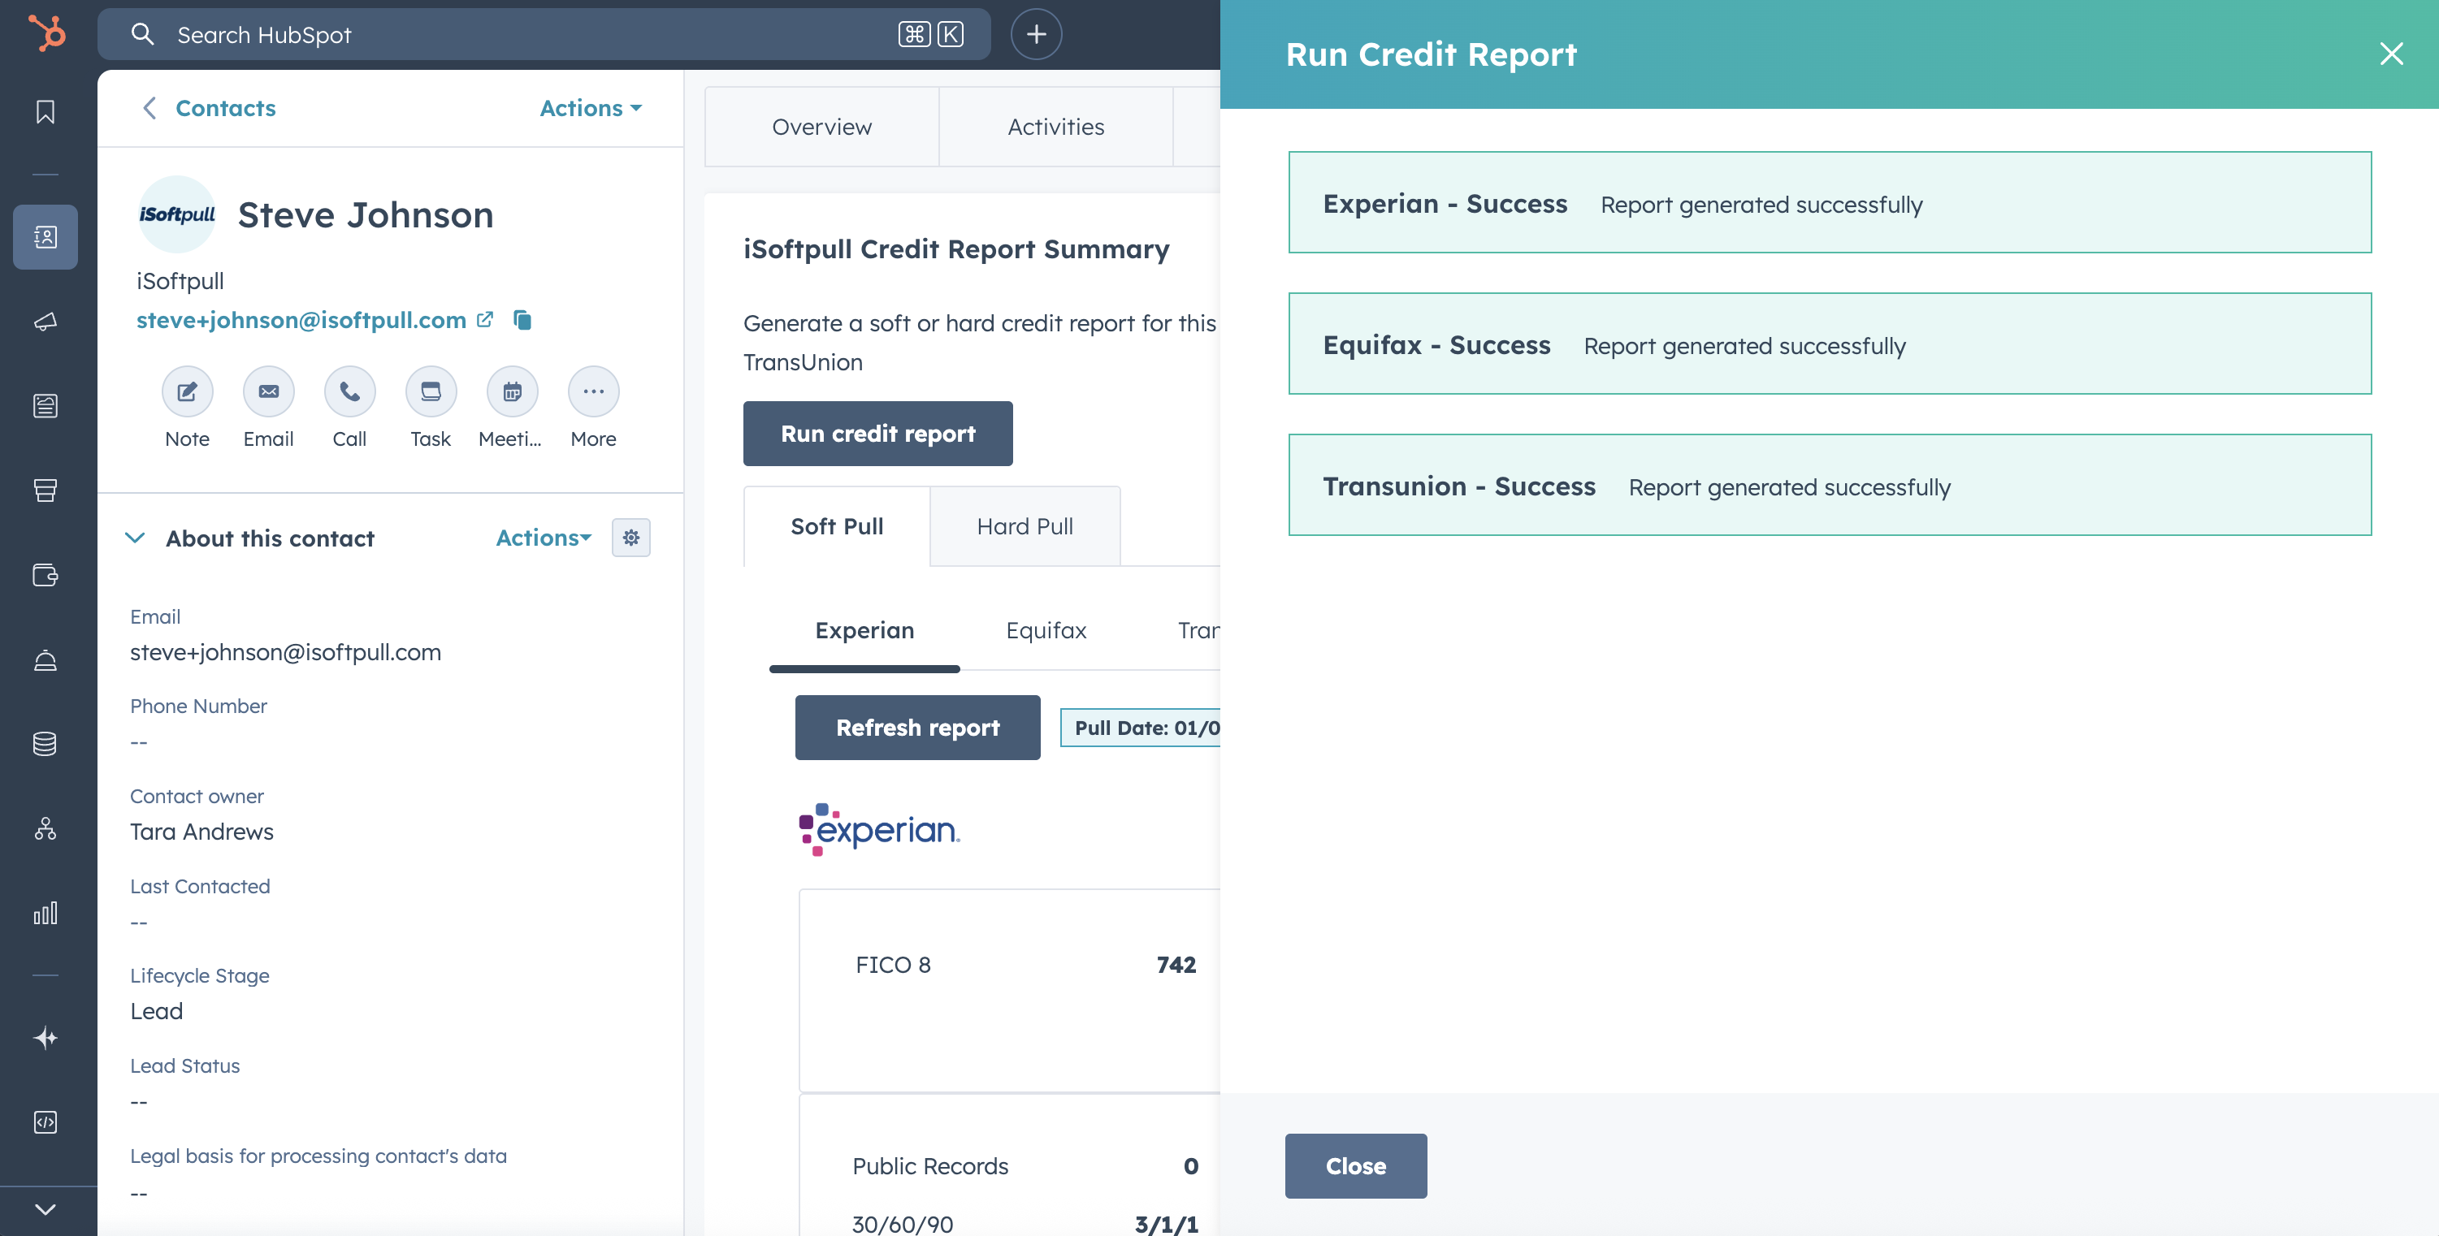
Task: Open the Marketing megaphone sidebar icon
Action: 45,322
